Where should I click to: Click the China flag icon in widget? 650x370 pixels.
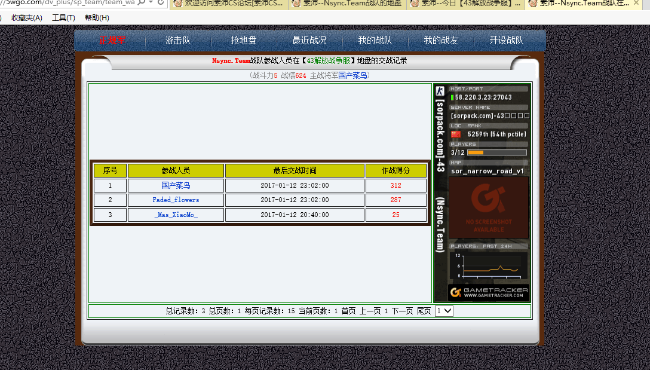point(456,134)
